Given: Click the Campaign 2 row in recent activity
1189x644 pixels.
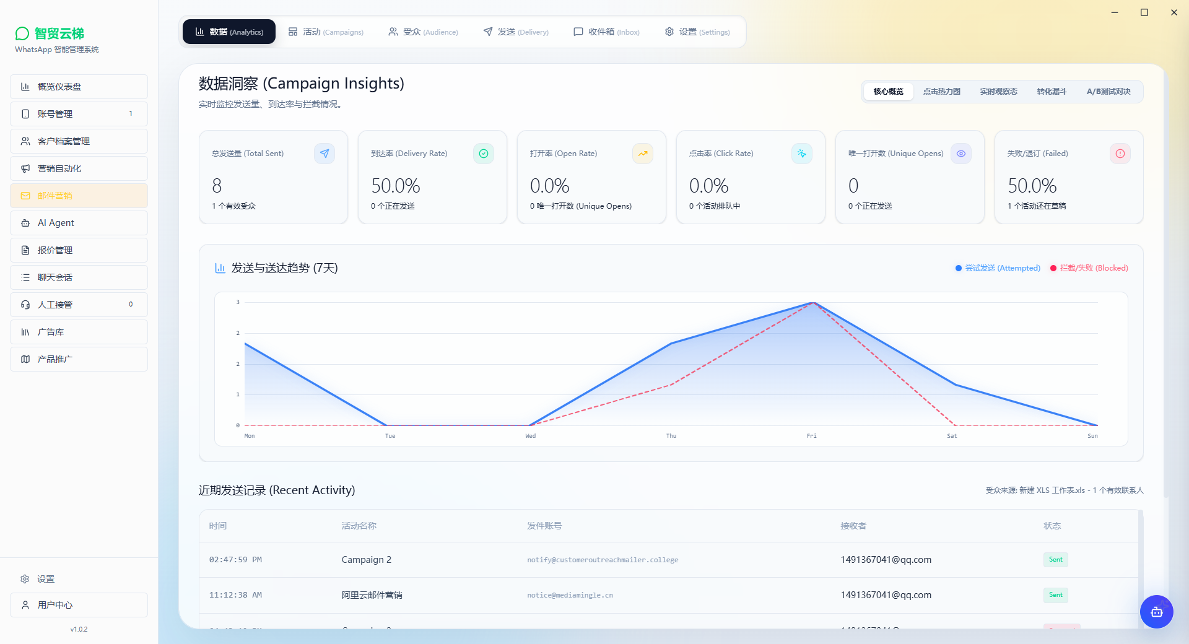Looking at the screenshot, I should (669, 560).
